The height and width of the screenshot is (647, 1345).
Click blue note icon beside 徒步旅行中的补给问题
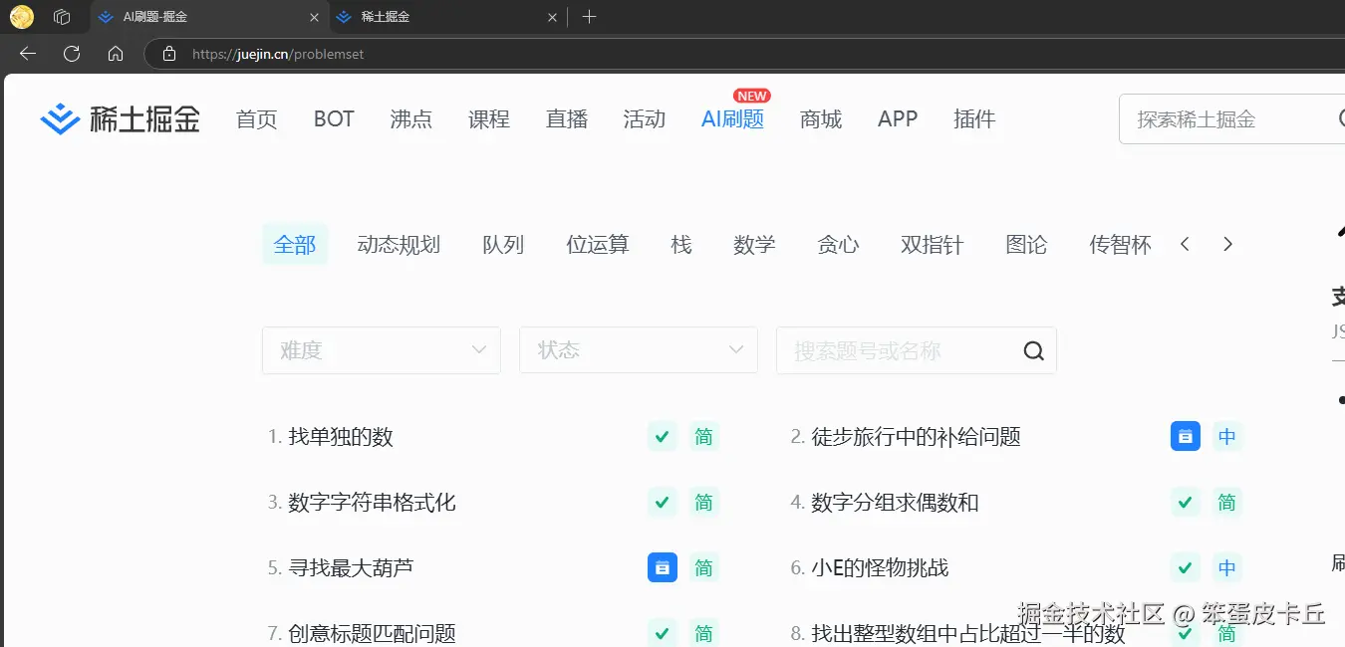click(x=1185, y=436)
